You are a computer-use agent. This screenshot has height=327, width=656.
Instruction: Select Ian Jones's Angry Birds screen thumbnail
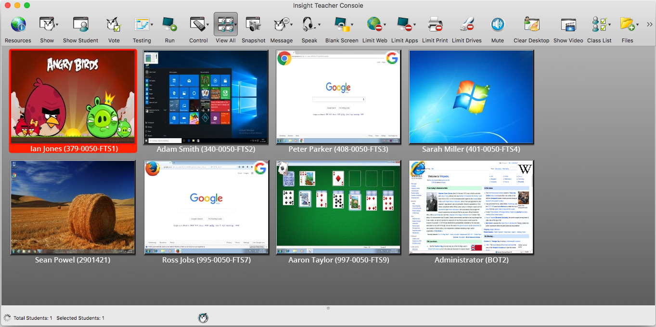click(73, 97)
